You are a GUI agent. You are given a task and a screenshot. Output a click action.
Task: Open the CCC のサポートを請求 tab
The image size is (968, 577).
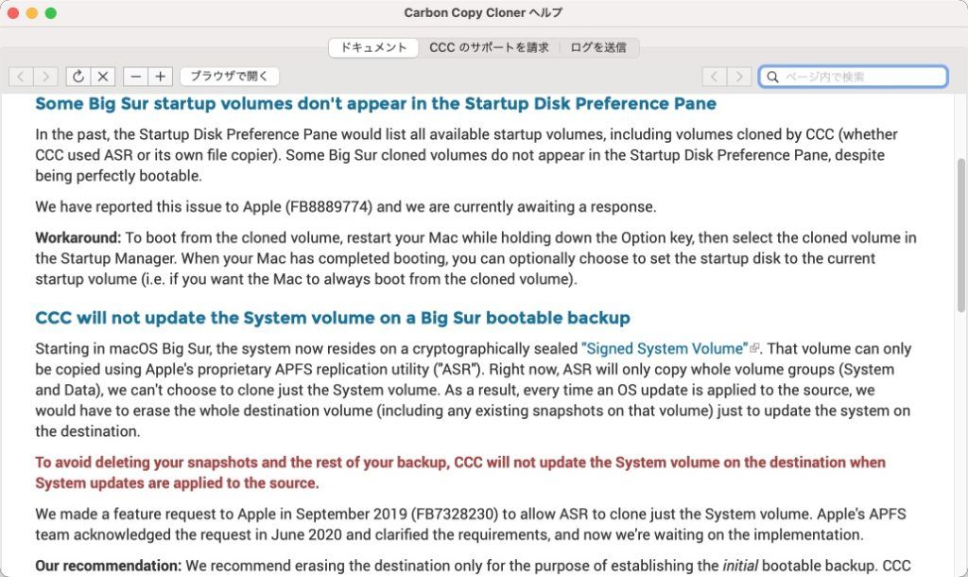coord(488,47)
